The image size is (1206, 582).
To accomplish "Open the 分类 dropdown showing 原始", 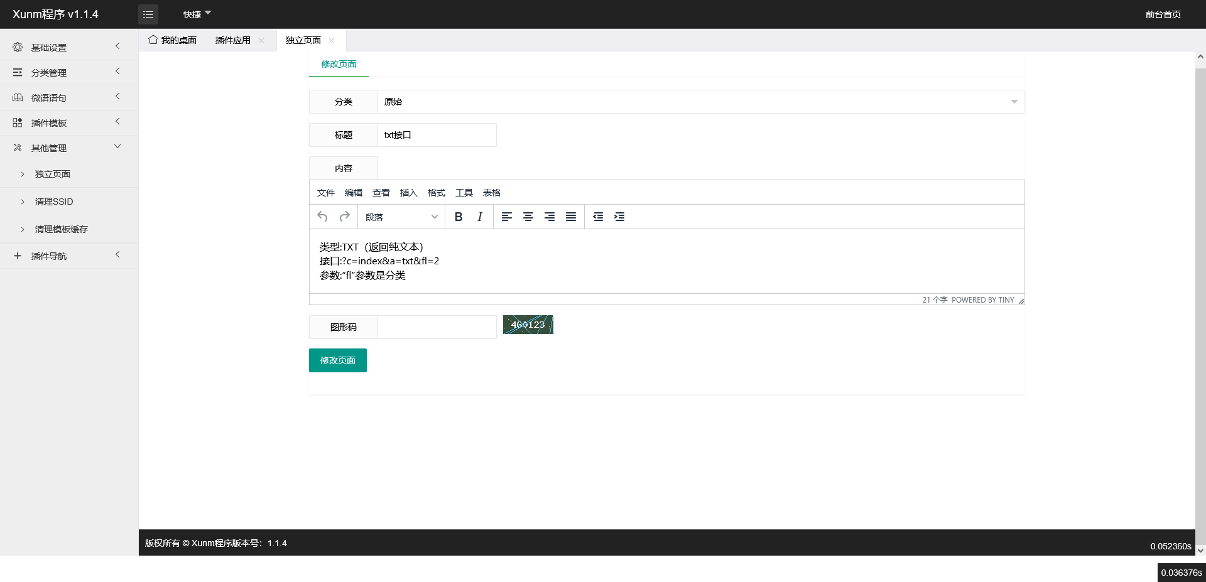I will click(700, 102).
